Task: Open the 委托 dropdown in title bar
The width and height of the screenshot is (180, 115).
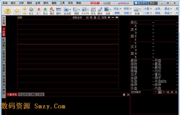Action: click(153, 3)
